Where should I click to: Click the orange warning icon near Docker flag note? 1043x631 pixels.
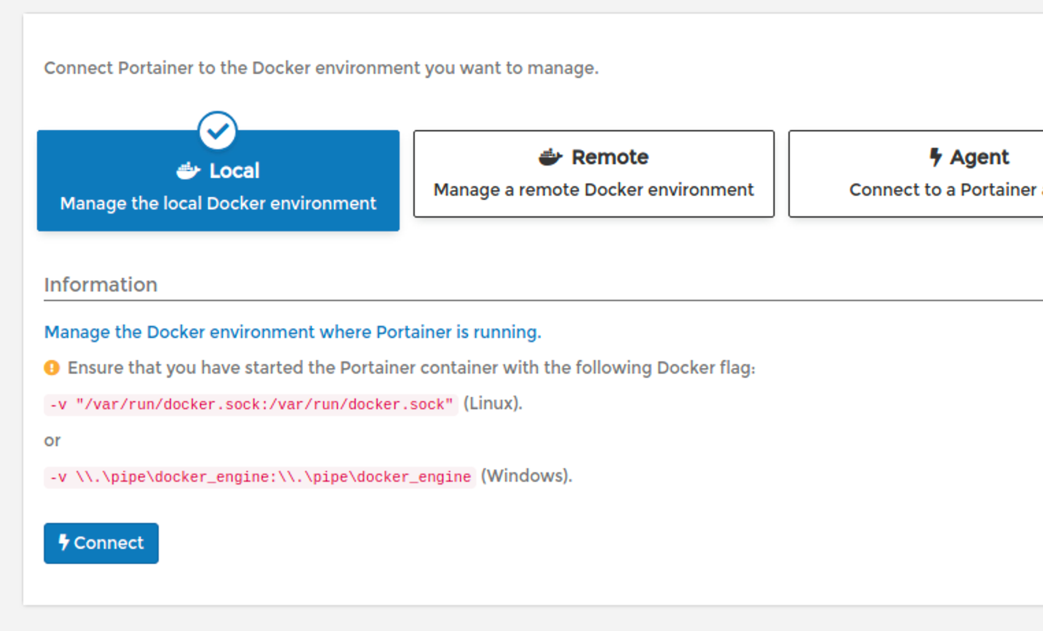pyautogui.click(x=51, y=368)
